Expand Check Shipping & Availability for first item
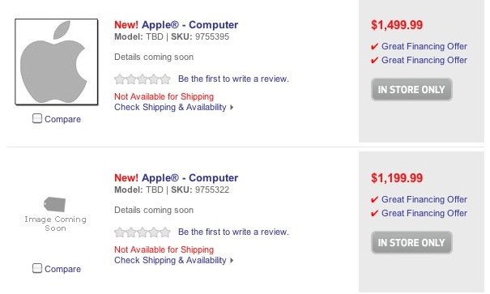This screenshot has height=294, width=490. (170, 107)
